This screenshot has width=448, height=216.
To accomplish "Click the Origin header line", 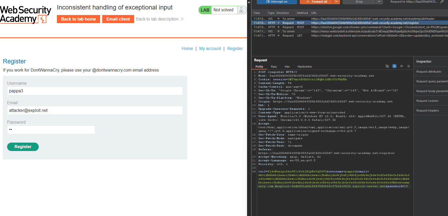I will [x=325, y=101].
